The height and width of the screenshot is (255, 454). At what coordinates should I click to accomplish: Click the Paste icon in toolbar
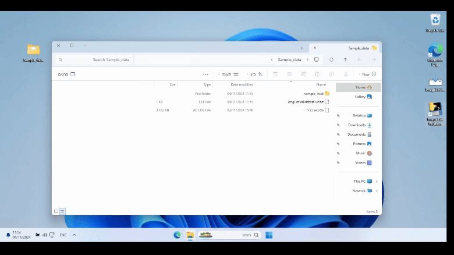[x=318, y=74]
